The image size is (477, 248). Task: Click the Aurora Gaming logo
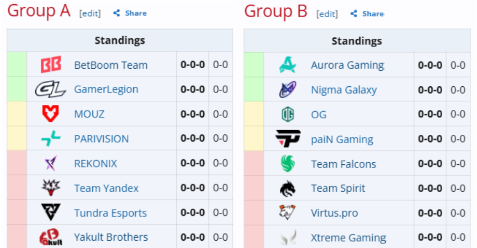click(287, 65)
